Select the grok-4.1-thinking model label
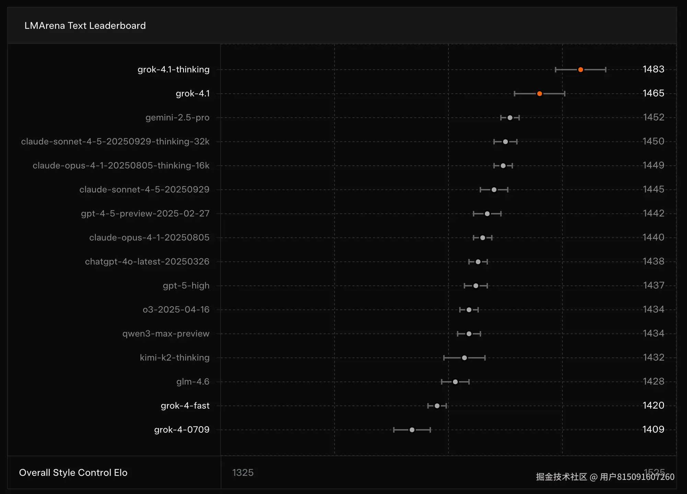687x494 pixels. [173, 70]
